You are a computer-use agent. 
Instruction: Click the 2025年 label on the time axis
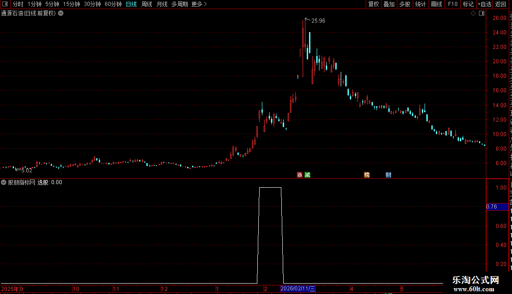pyautogui.click(x=10, y=289)
